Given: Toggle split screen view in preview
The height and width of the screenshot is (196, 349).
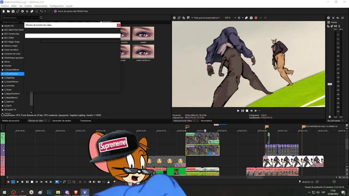Looking at the screenshot, I should coord(188,18).
